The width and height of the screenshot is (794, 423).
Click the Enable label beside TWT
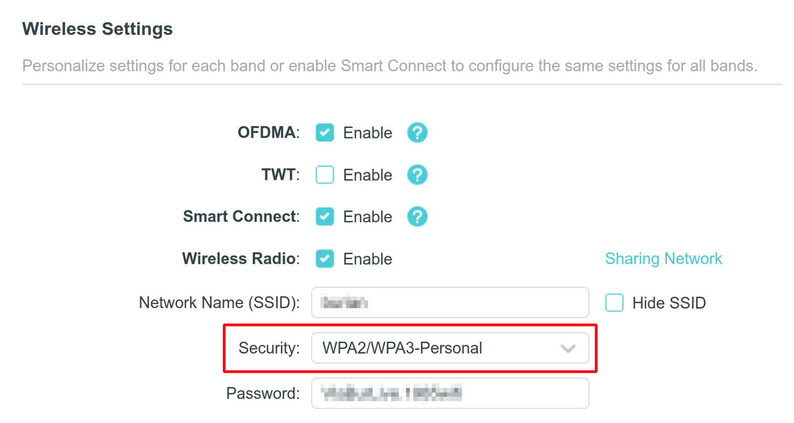coord(368,175)
